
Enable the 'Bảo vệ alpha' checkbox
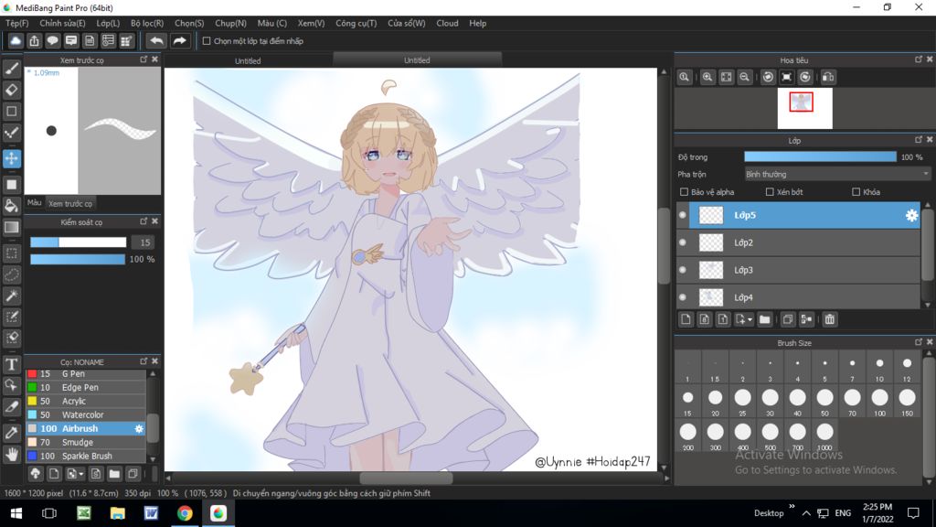(x=684, y=192)
